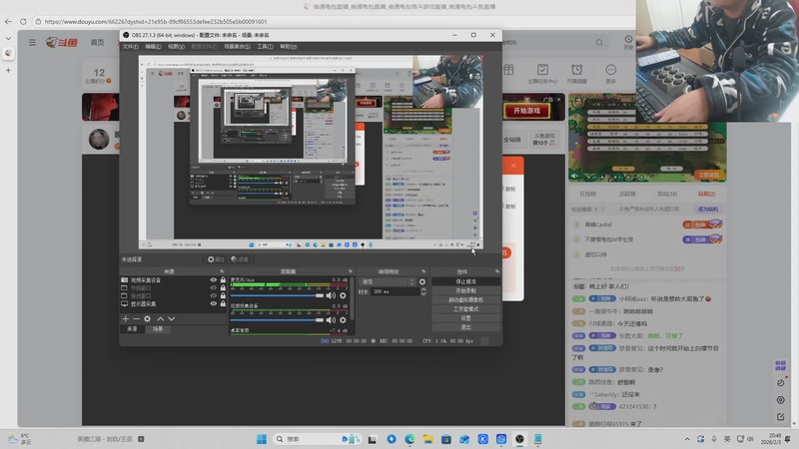The width and height of the screenshot is (799, 449).
Task: Open the Douyu hamburger menu icon
Action: [32, 42]
